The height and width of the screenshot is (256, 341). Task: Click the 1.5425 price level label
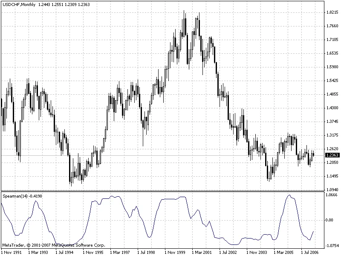(331, 81)
